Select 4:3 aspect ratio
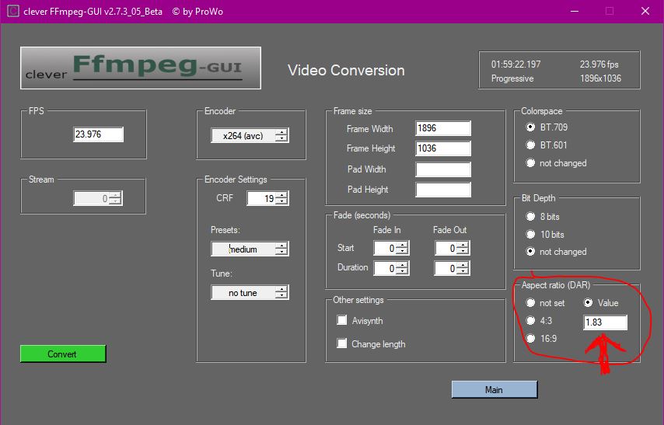This screenshot has width=664, height=425. coord(530,320)
